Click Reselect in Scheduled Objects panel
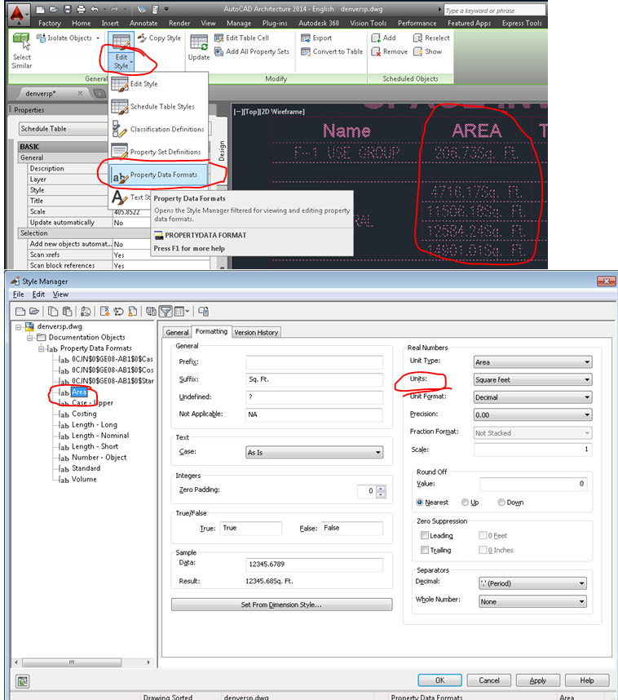618x700 pixels. pos(431,38)
